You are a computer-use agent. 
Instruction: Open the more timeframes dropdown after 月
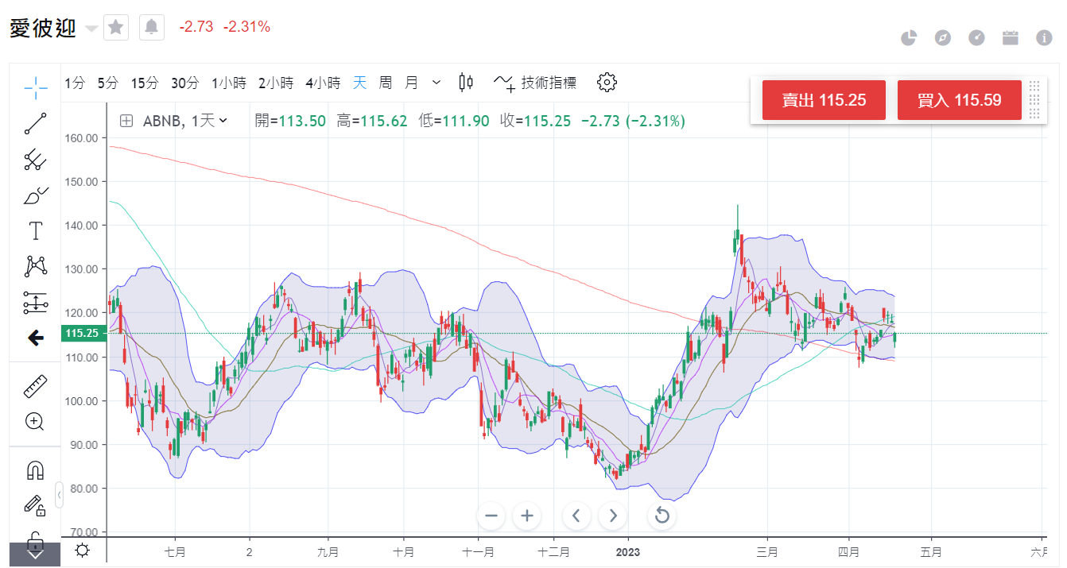coord(436,83)
